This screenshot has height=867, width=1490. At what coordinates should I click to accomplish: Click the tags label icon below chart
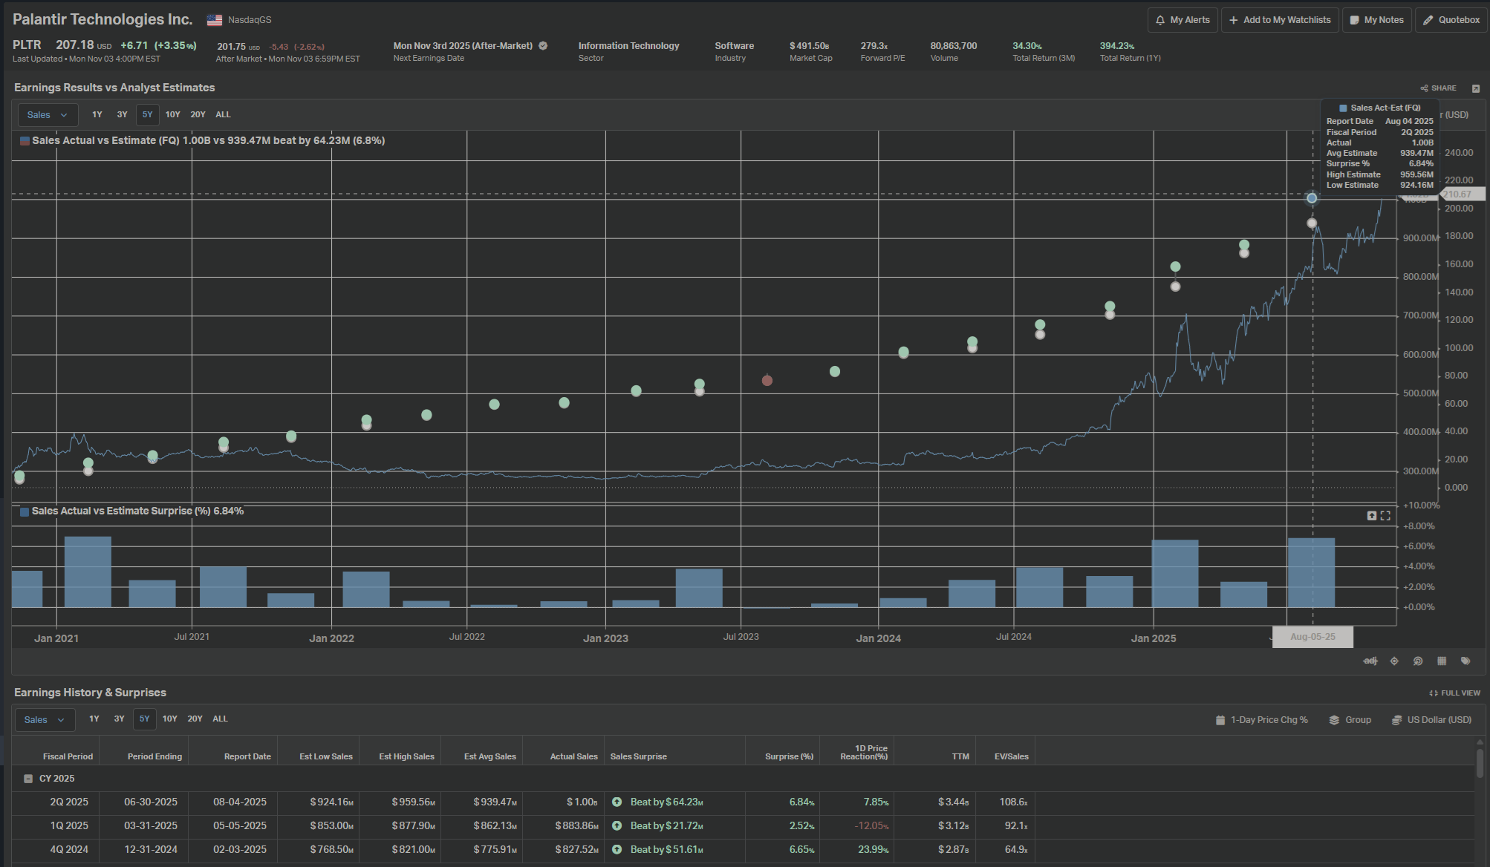coord(1465,661)
